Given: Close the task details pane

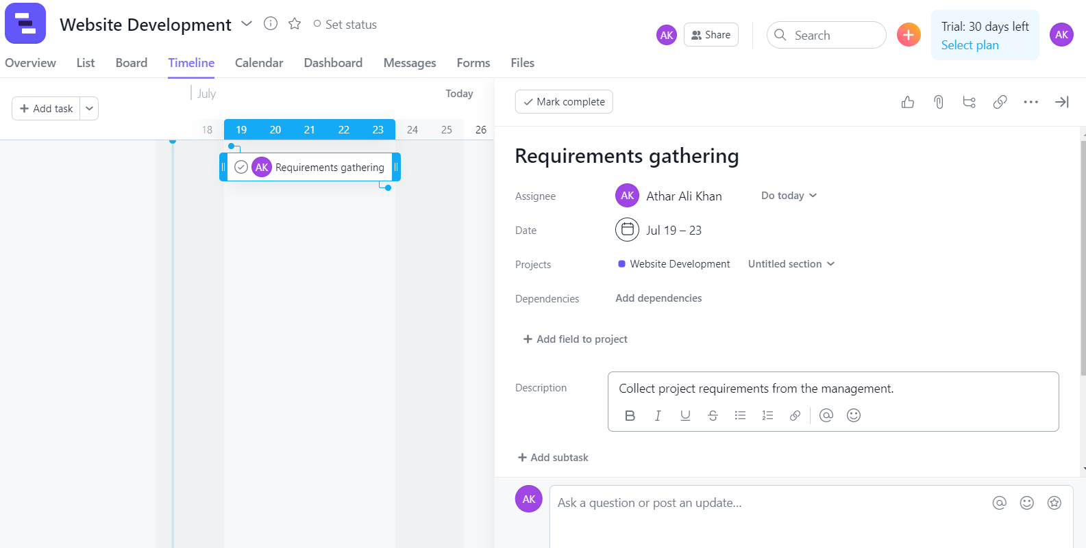Looking at the screenshot, I should (x=1061, y=102).
